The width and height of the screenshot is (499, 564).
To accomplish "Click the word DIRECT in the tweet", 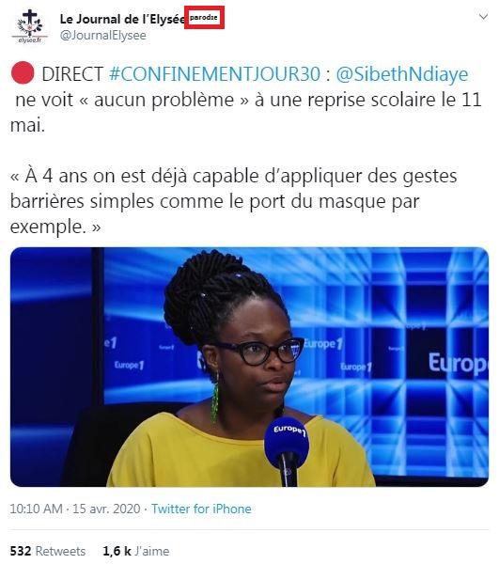I will 72,74.
